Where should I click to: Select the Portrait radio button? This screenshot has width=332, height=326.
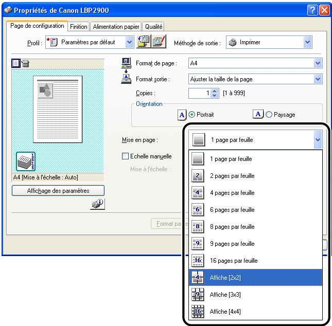(191, 115)
